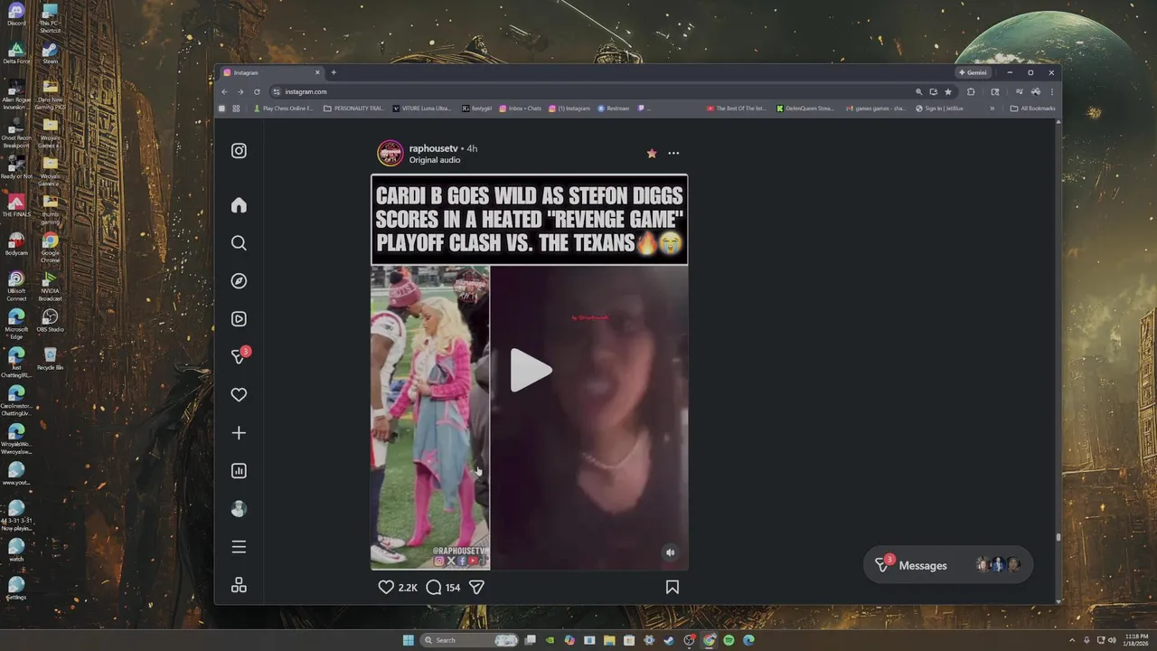Open the Play Chess Online bookmark
Viewport: 1157px width, 651px height.
tap(283, 108)
